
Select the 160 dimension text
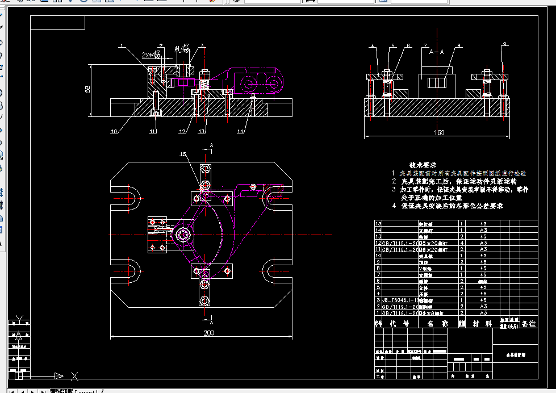coord(439,132)
